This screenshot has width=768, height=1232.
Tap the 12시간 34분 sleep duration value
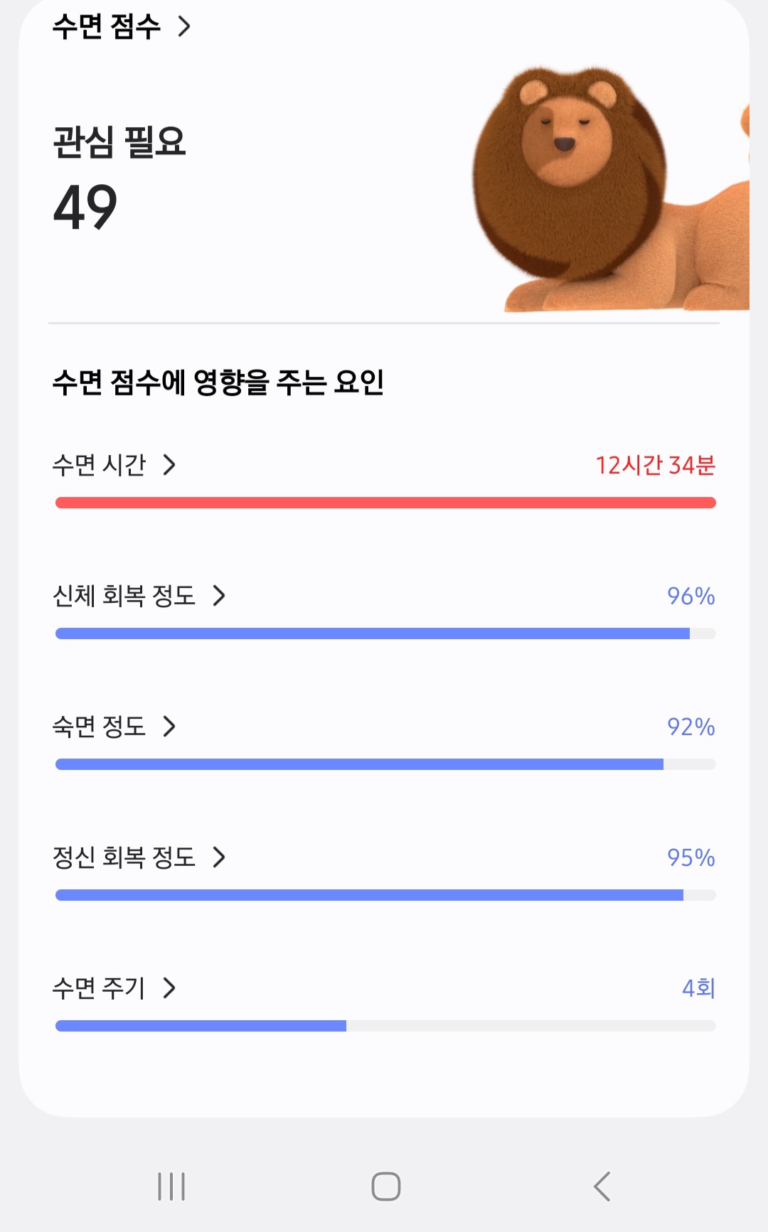pos(655,465)
